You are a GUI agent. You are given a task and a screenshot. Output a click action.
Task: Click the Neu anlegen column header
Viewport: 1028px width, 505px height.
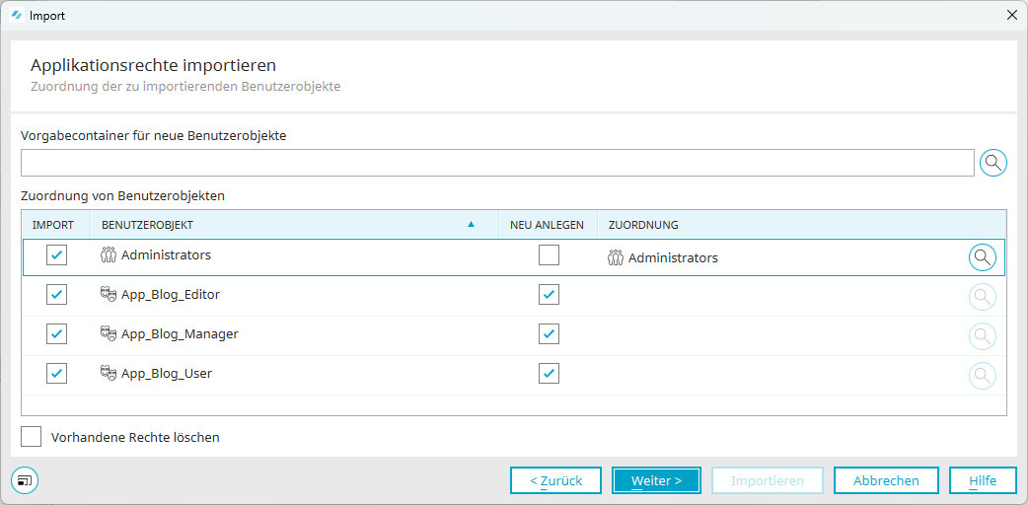548,225
